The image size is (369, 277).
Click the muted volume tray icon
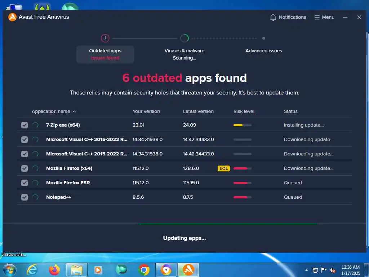[333, 271]
